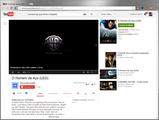Image resolution: width=159 pixels, height=120 pixels.
Task: Report video with flag icon
Action: (93, 94)
